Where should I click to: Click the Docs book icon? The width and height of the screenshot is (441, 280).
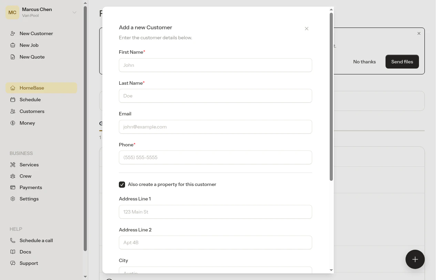click(13, 252)
